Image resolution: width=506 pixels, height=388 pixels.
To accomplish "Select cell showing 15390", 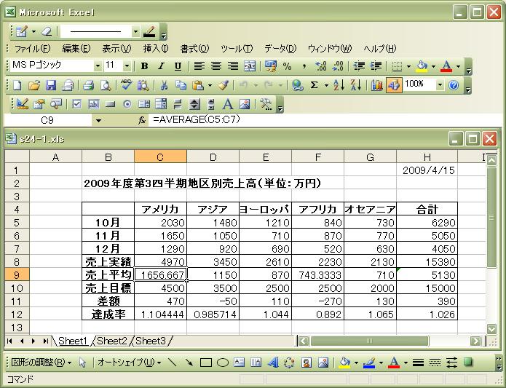I will pyautogui.click(x=427, y=262).
